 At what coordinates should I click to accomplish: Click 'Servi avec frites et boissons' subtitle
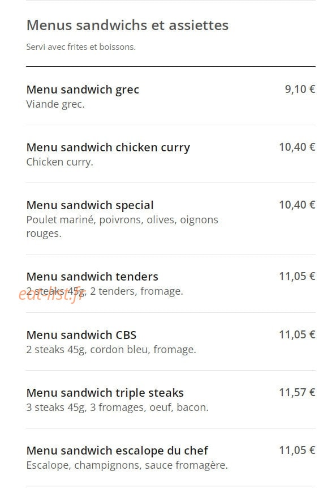[81, 47]
